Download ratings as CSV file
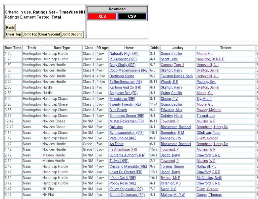The width and height of the screenshot is (258, 199). pyautogui.click(x=132, y=16)
